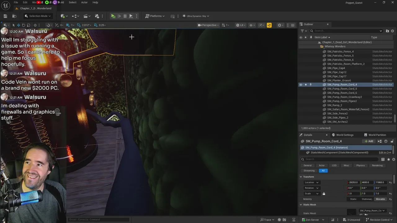Open the Platforms dropdown
The width and height of the screenshot is (397, 223).
[x=155, y=16]
